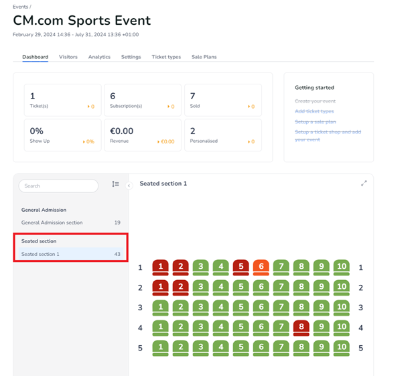Open the Ticket types tab

(166, 57)
